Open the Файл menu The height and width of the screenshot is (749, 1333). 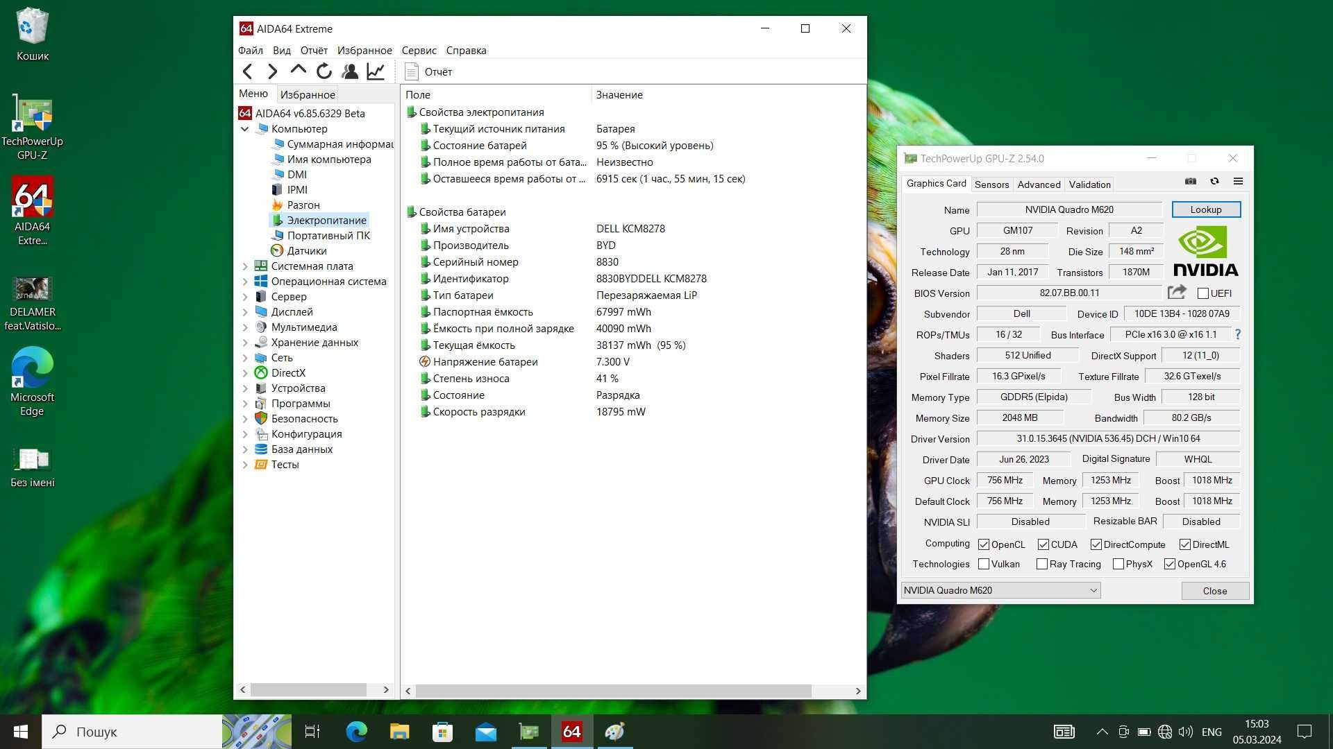251,51
